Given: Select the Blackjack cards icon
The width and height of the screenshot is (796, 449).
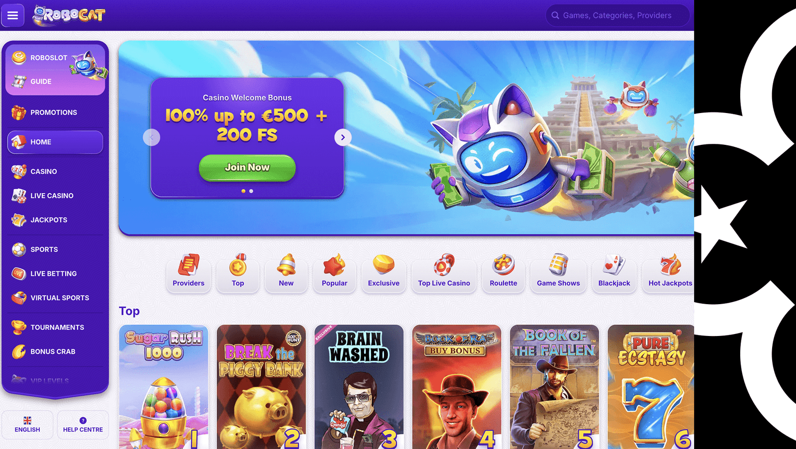Looking at the screenshot, I should coord(614,265).
